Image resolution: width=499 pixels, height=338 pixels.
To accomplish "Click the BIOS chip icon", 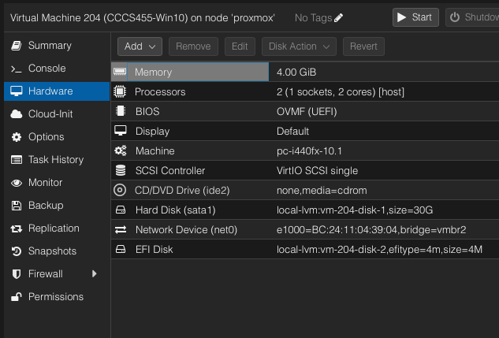I will (121, 111).
